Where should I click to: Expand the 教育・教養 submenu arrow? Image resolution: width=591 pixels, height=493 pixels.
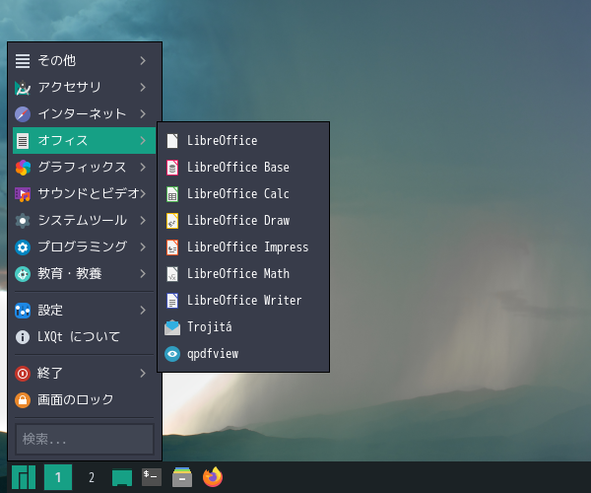143,274
